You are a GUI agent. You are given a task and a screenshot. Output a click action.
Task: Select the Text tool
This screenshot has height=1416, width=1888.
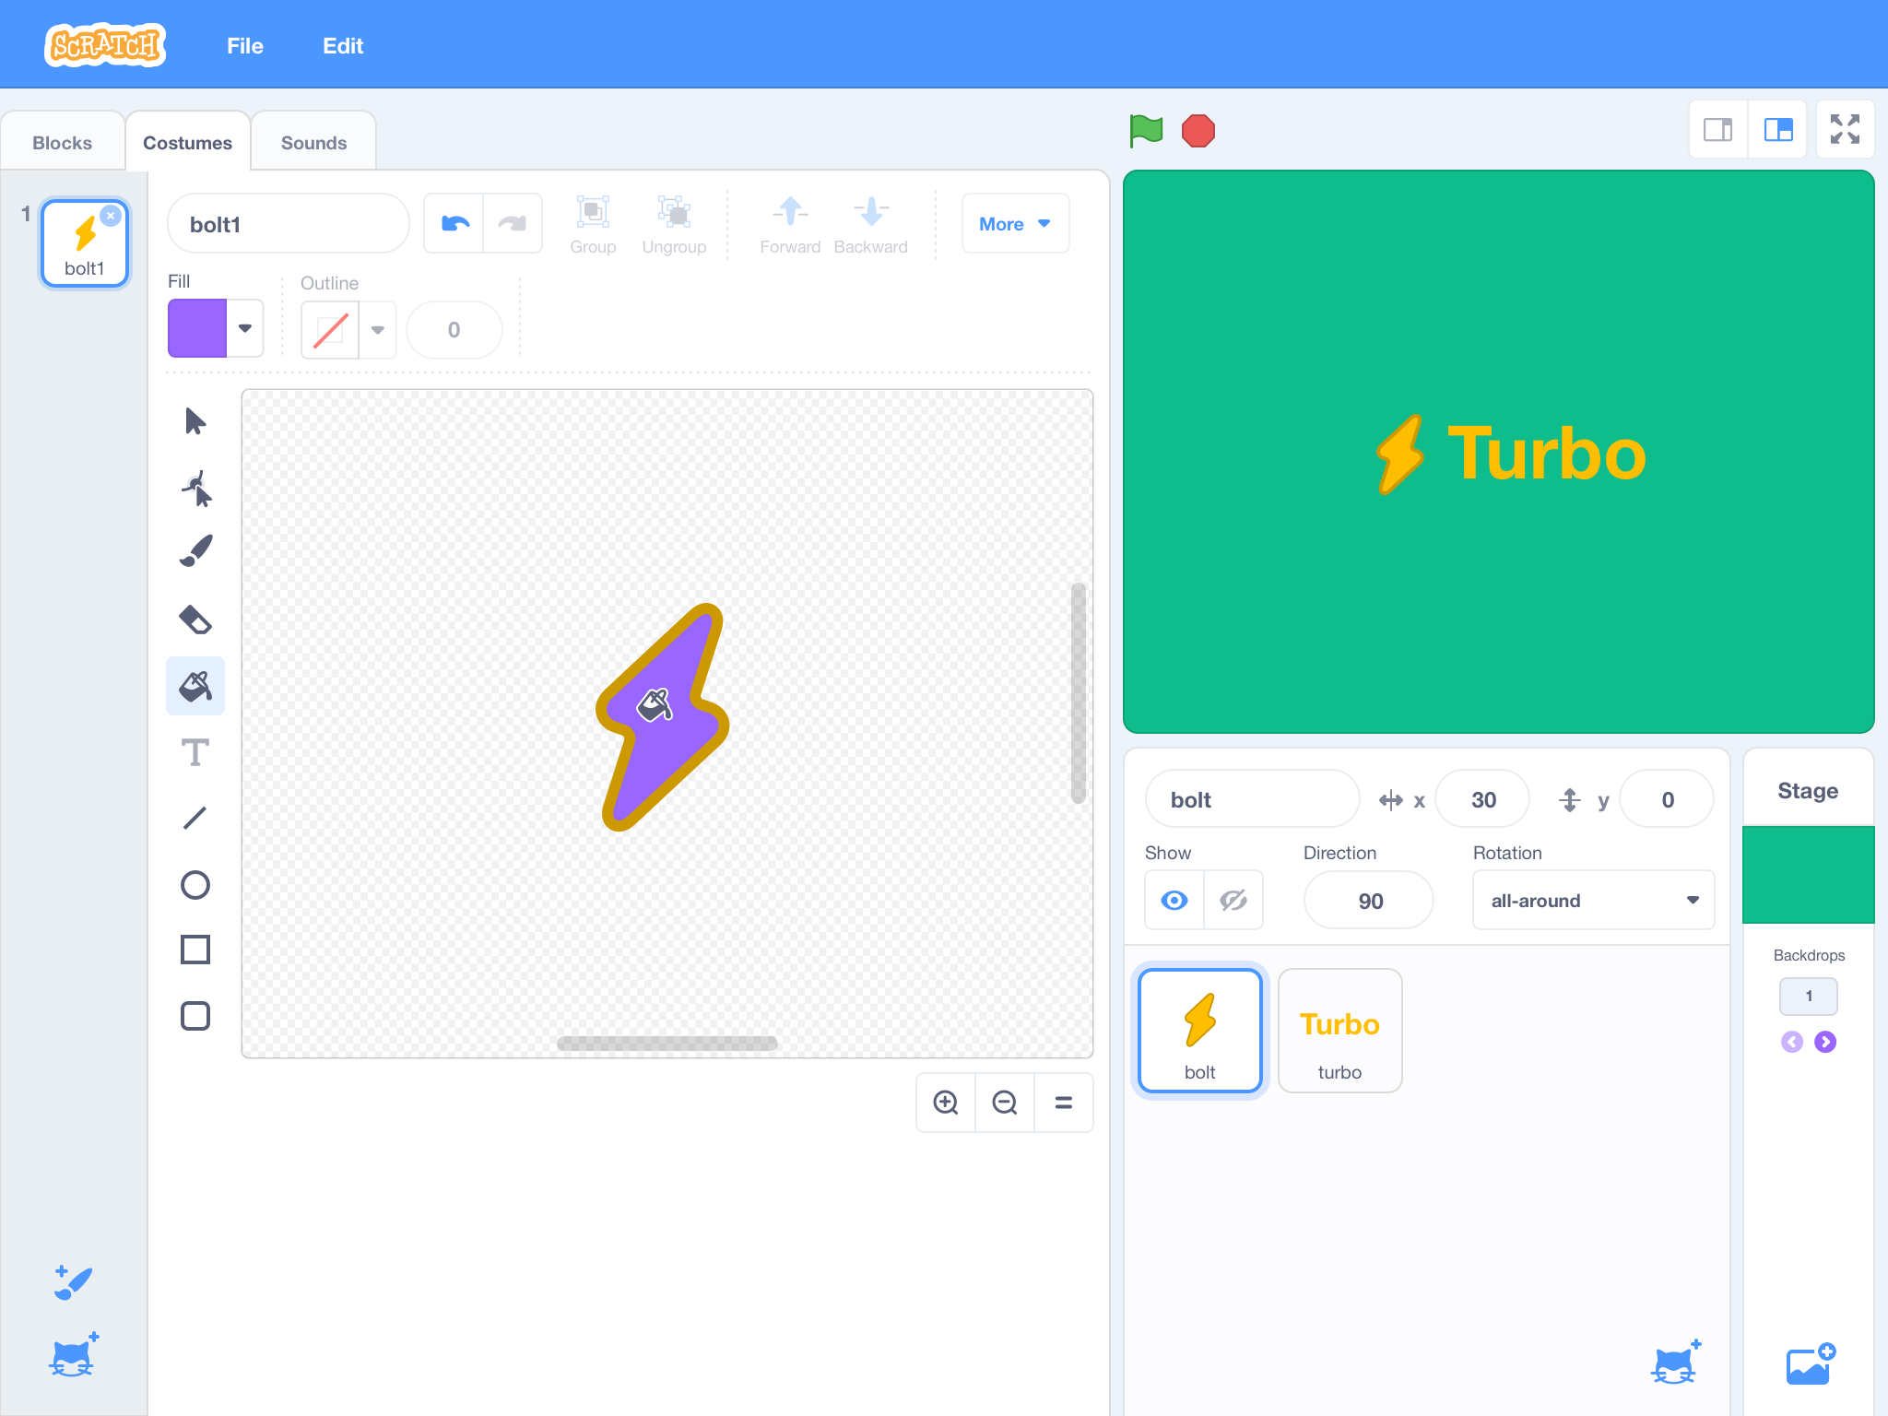coord(195,751)
